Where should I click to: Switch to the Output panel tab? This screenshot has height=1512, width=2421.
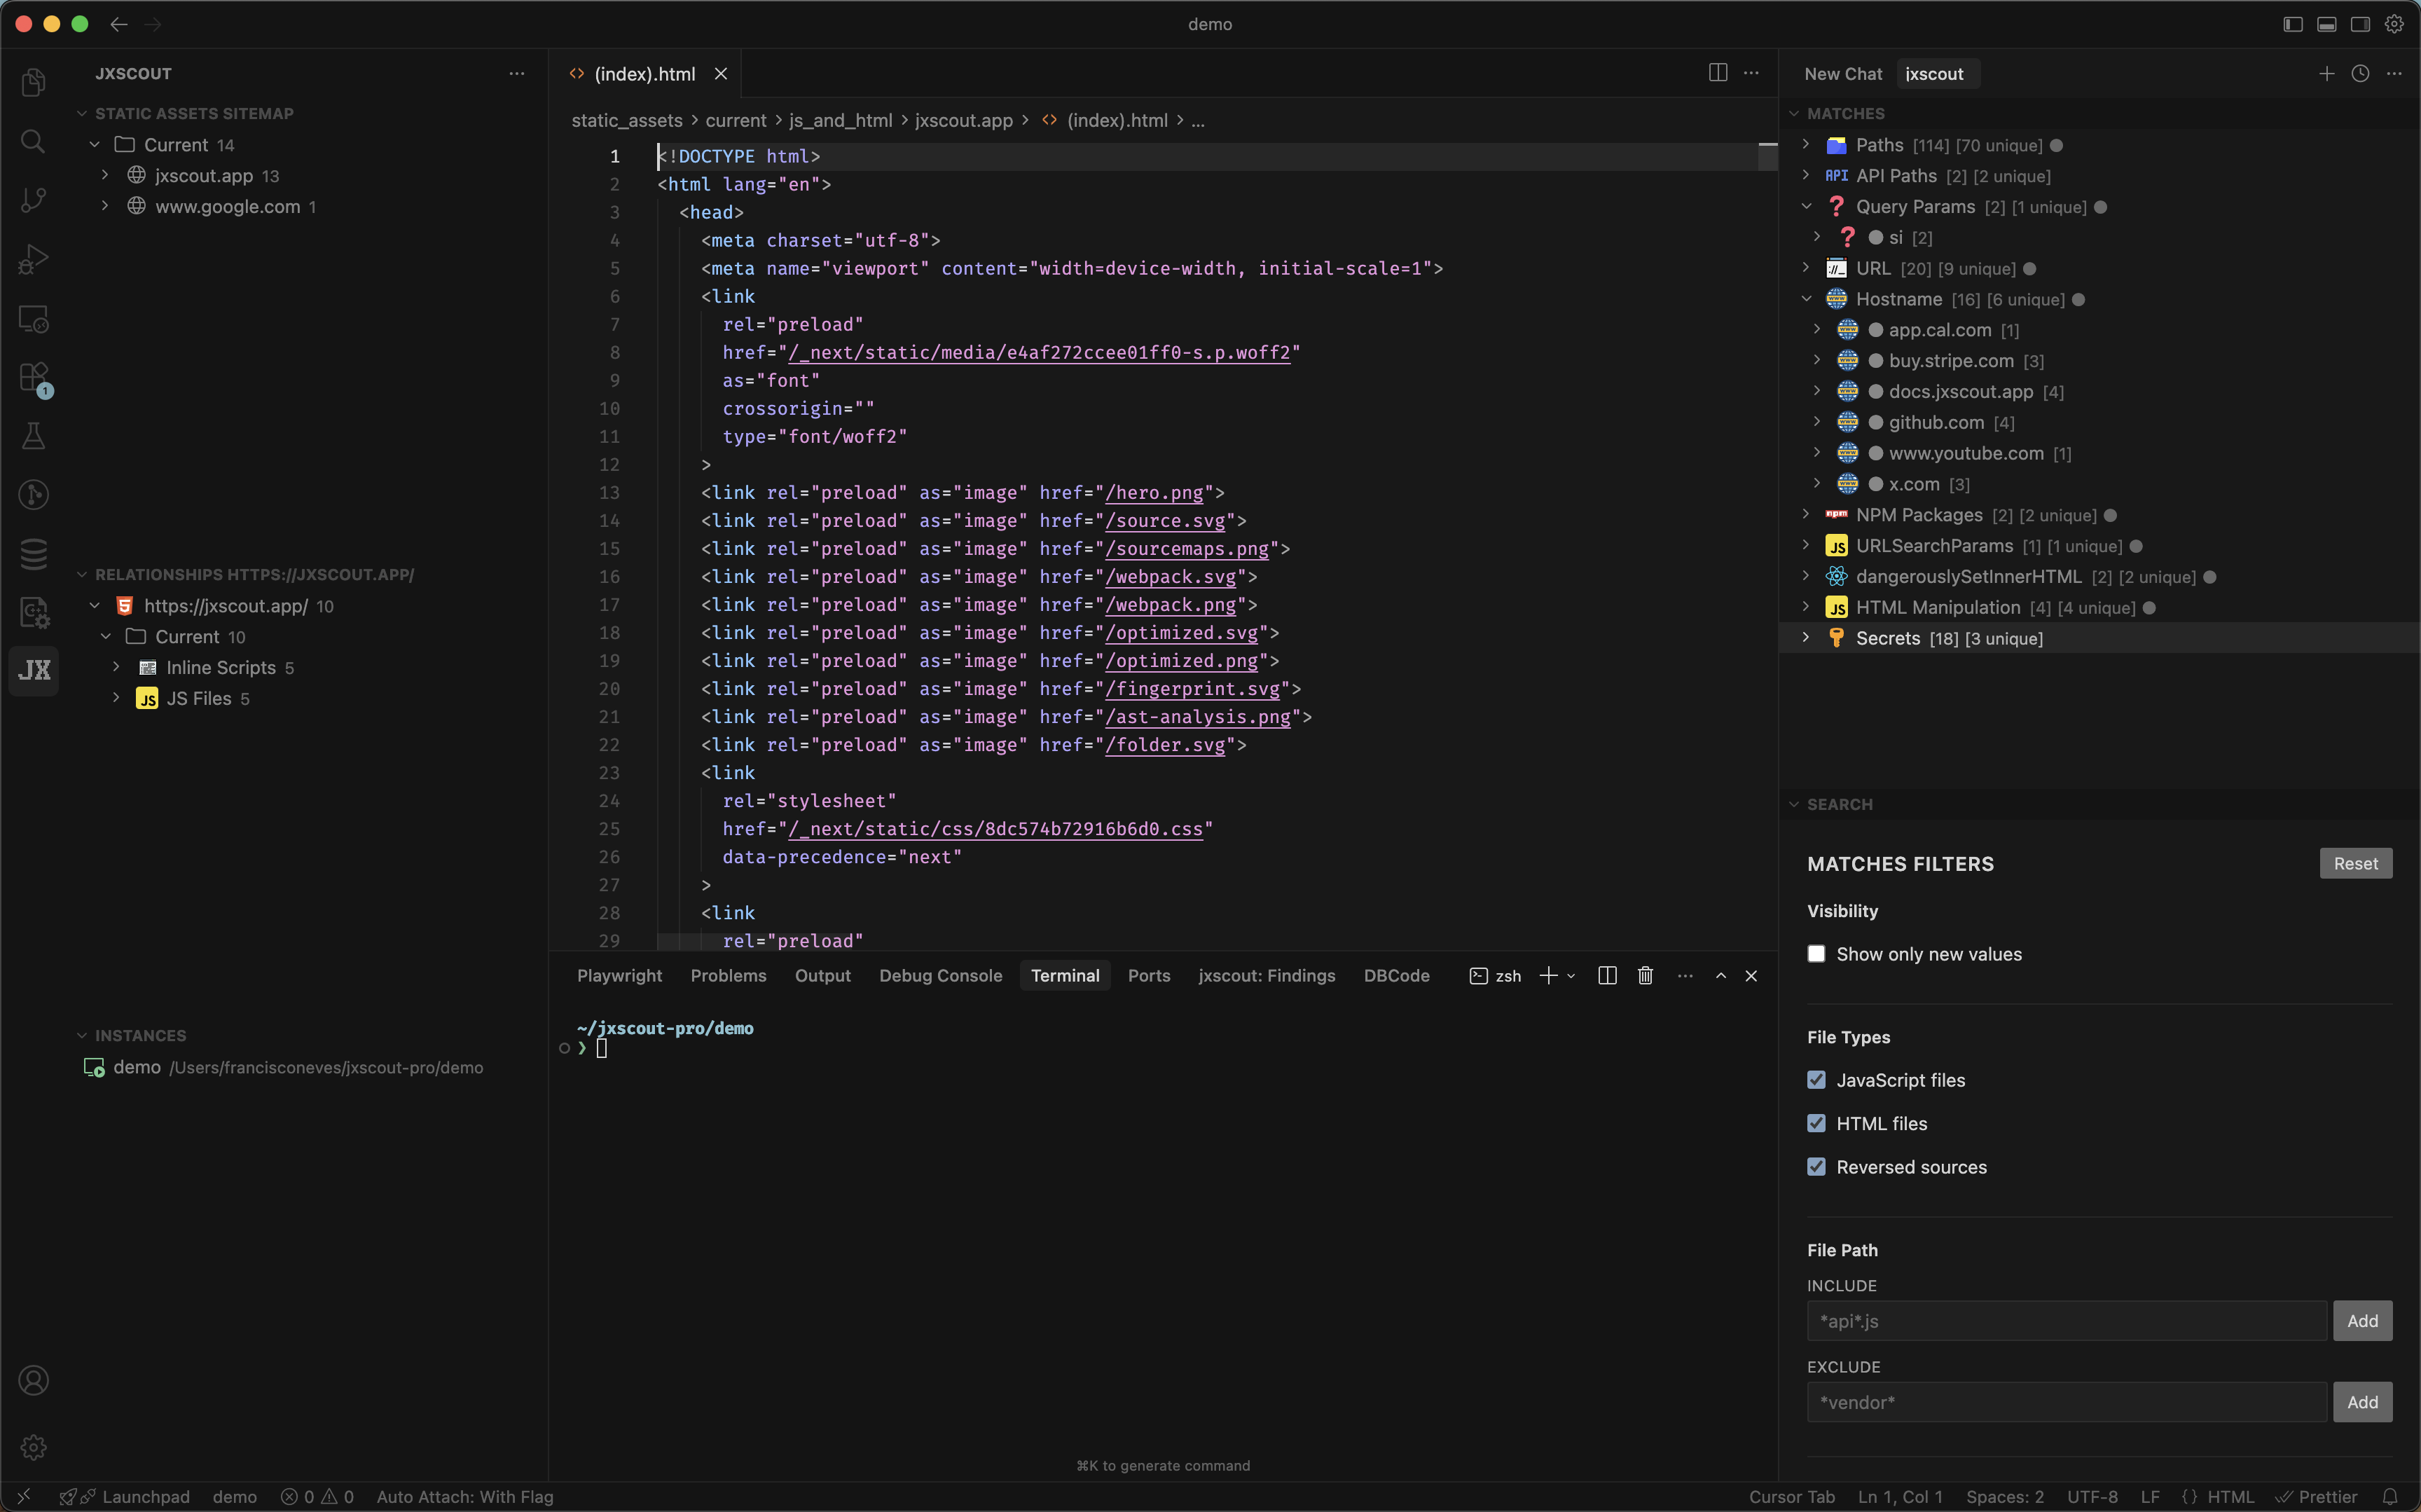point(822,976)
